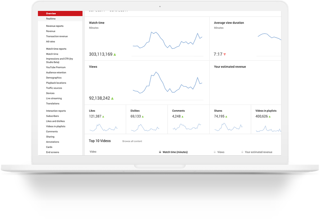
Task: Click green arrow beside 4,248
Action: (182, 116)
